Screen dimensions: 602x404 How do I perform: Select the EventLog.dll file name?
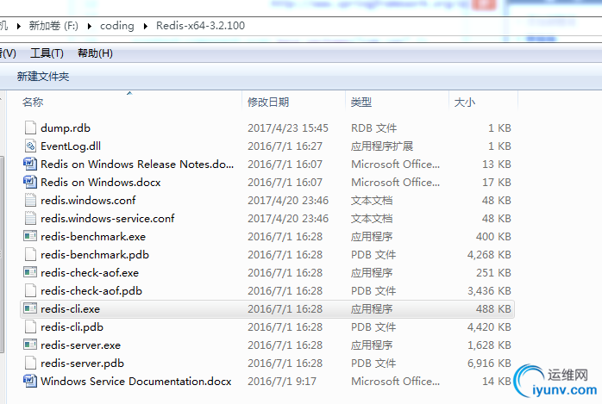(x=71, y=146)
